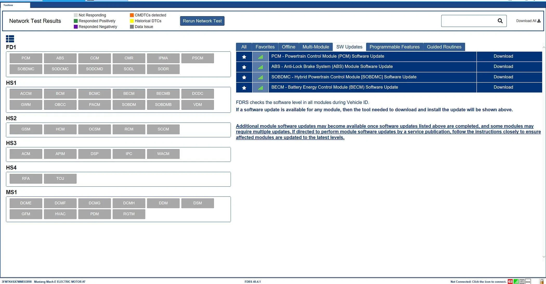Click scroll up arrow in right panel
Image resolution: width=546 pixels, height=284 pixels.
(544, 47)
